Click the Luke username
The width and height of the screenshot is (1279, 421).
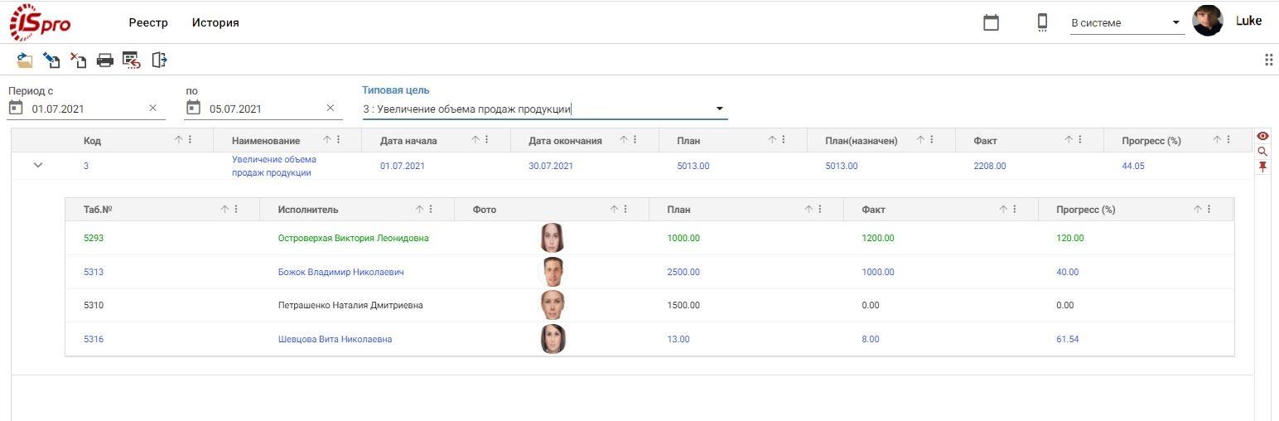(x=1248, y=21)
